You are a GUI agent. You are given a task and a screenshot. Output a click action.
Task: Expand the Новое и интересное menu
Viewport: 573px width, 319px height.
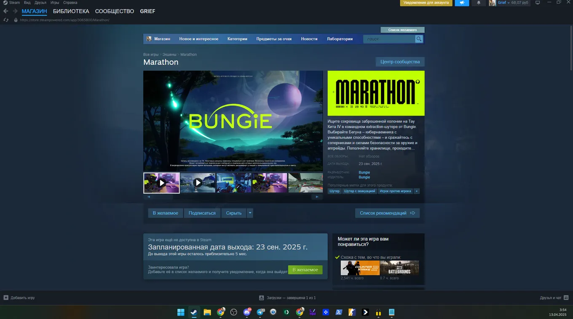pyautogui.click(x=199, y=39)
